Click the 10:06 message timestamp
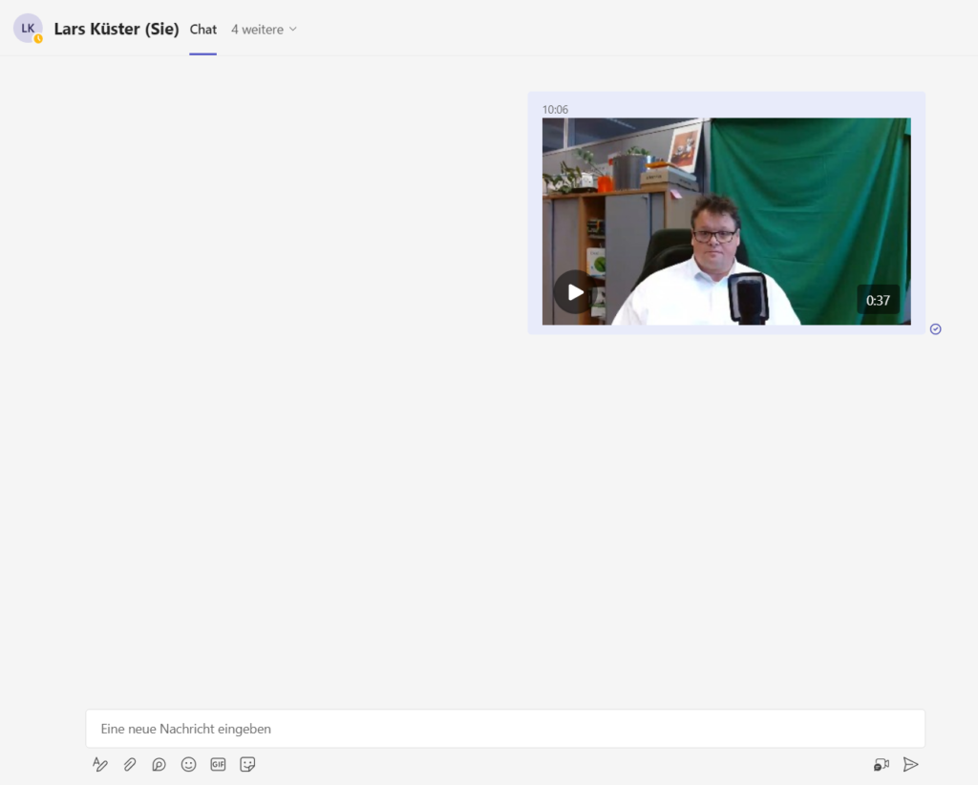The height and width of the screenshot is (785, 978). [x=555, y=110]
